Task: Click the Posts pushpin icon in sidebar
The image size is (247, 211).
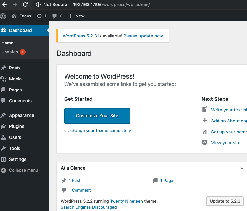Action: (x=3, y=68)
